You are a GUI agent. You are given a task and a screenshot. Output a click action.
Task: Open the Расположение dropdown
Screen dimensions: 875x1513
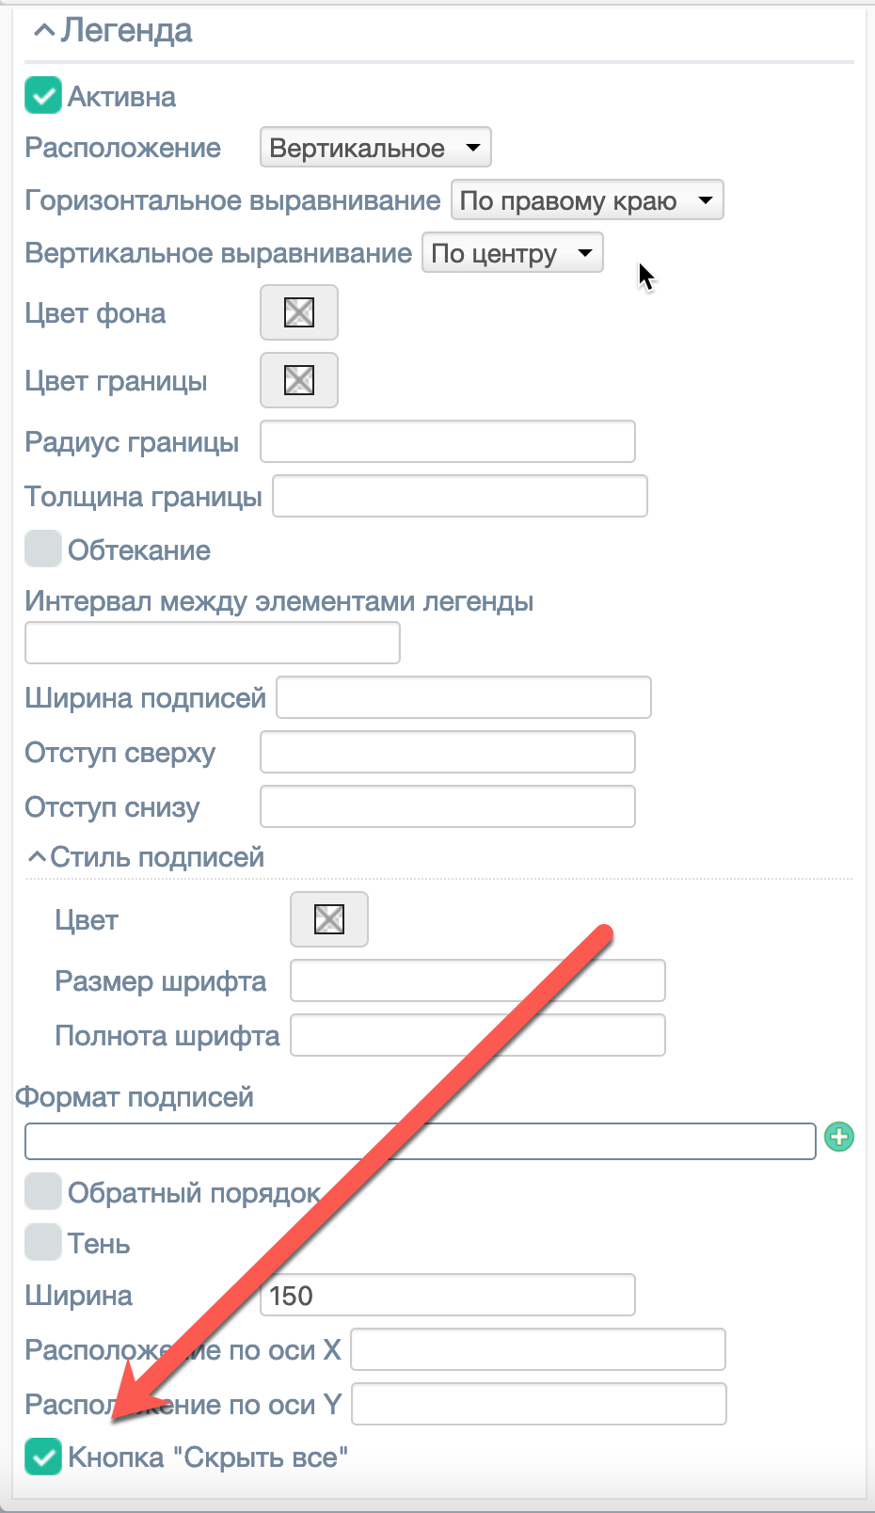(x=375, y=148)
